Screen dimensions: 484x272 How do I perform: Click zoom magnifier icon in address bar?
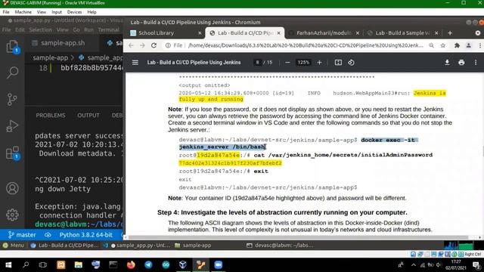tap(431, 45)
